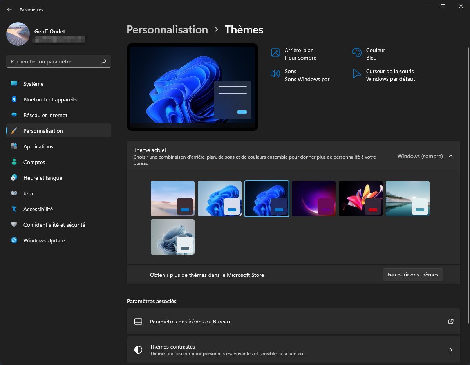Click the Arrière-plan picture icon
Viewport: 470px width, 365px height.
pyautogui.click(x=275, y=53)
